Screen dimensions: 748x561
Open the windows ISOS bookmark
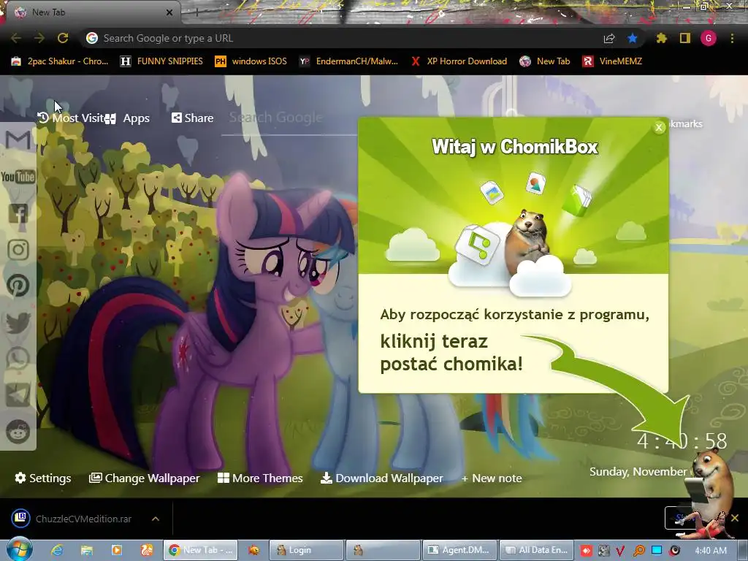251,61
